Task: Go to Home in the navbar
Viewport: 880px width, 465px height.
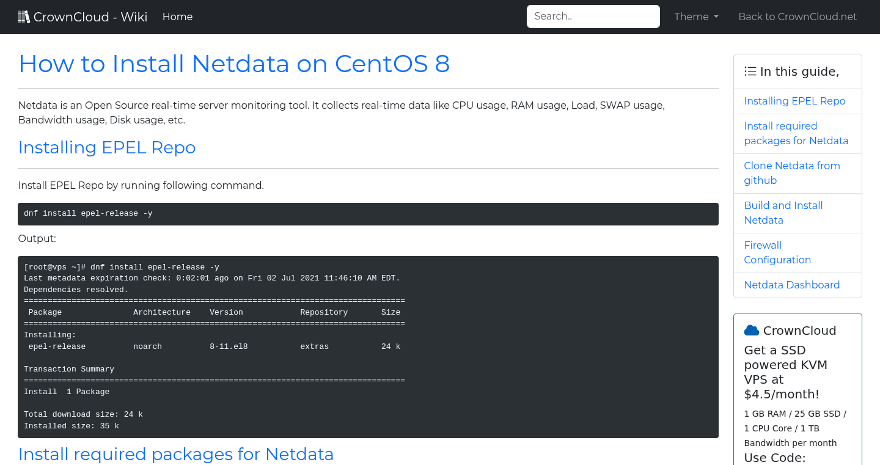Action: tap(177, 17)
